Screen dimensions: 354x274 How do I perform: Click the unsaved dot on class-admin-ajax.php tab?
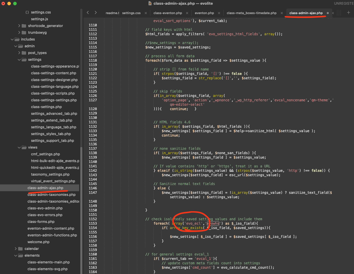click(x=328, y=13)
